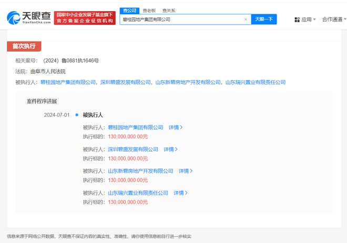
Task: Select case number (2024) 鲁0881执1646号
Action: click(x=71, y=60)
